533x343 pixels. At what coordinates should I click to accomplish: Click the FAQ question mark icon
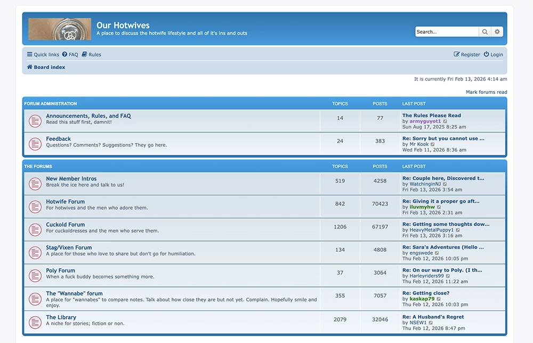coord(65,54)
